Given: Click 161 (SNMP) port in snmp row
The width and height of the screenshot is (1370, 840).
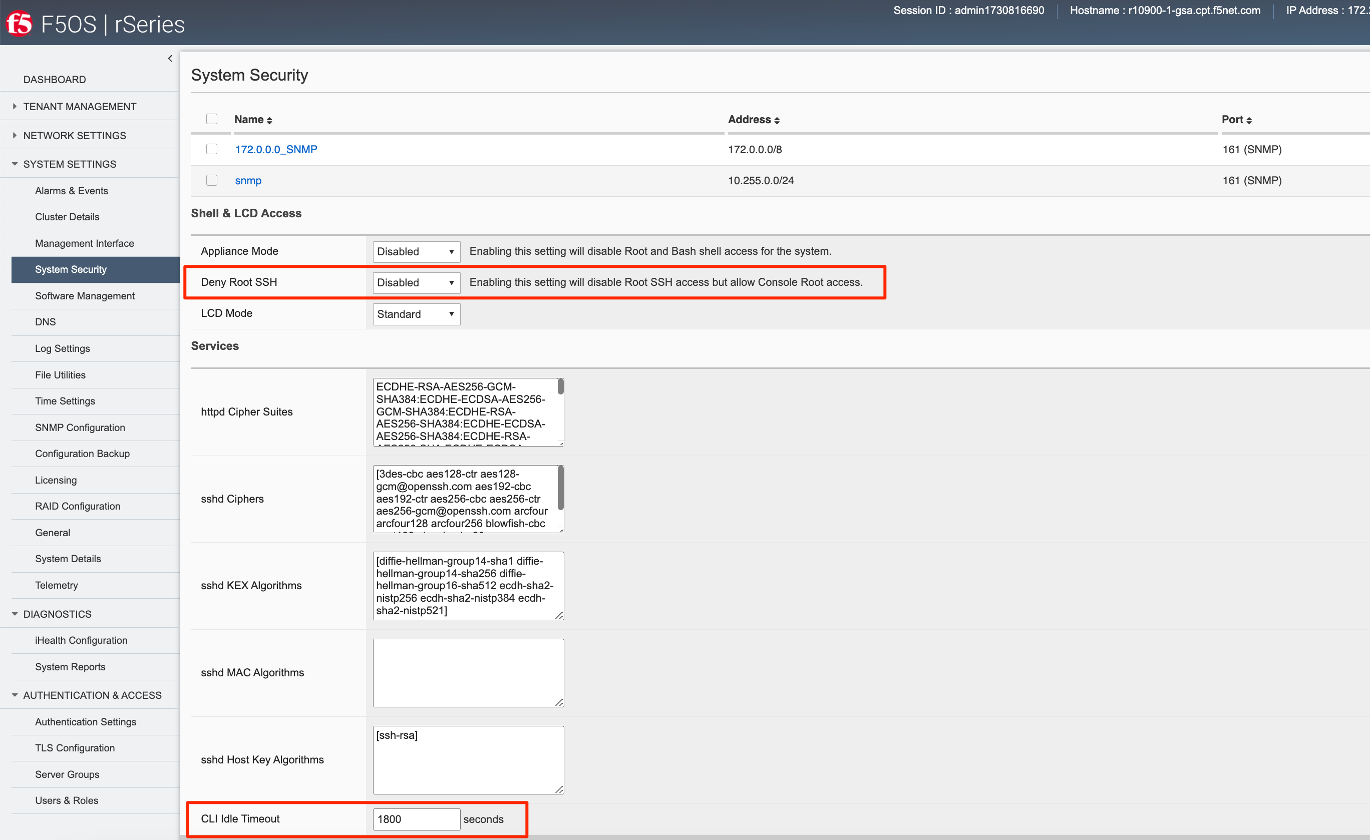Looking at the screenshot, I should 1252,181.
